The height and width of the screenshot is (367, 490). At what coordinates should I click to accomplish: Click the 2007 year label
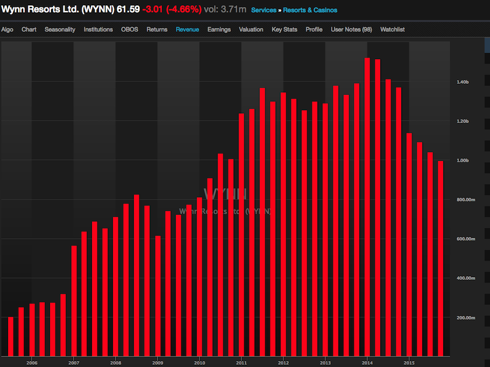[x=74, y=363]
